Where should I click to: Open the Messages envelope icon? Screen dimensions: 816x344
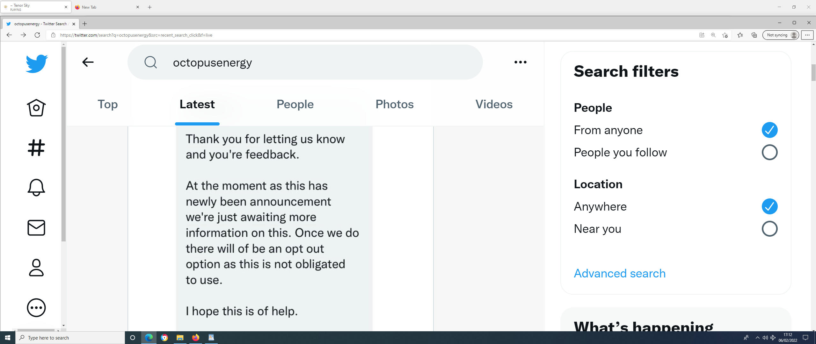[36, 228]
